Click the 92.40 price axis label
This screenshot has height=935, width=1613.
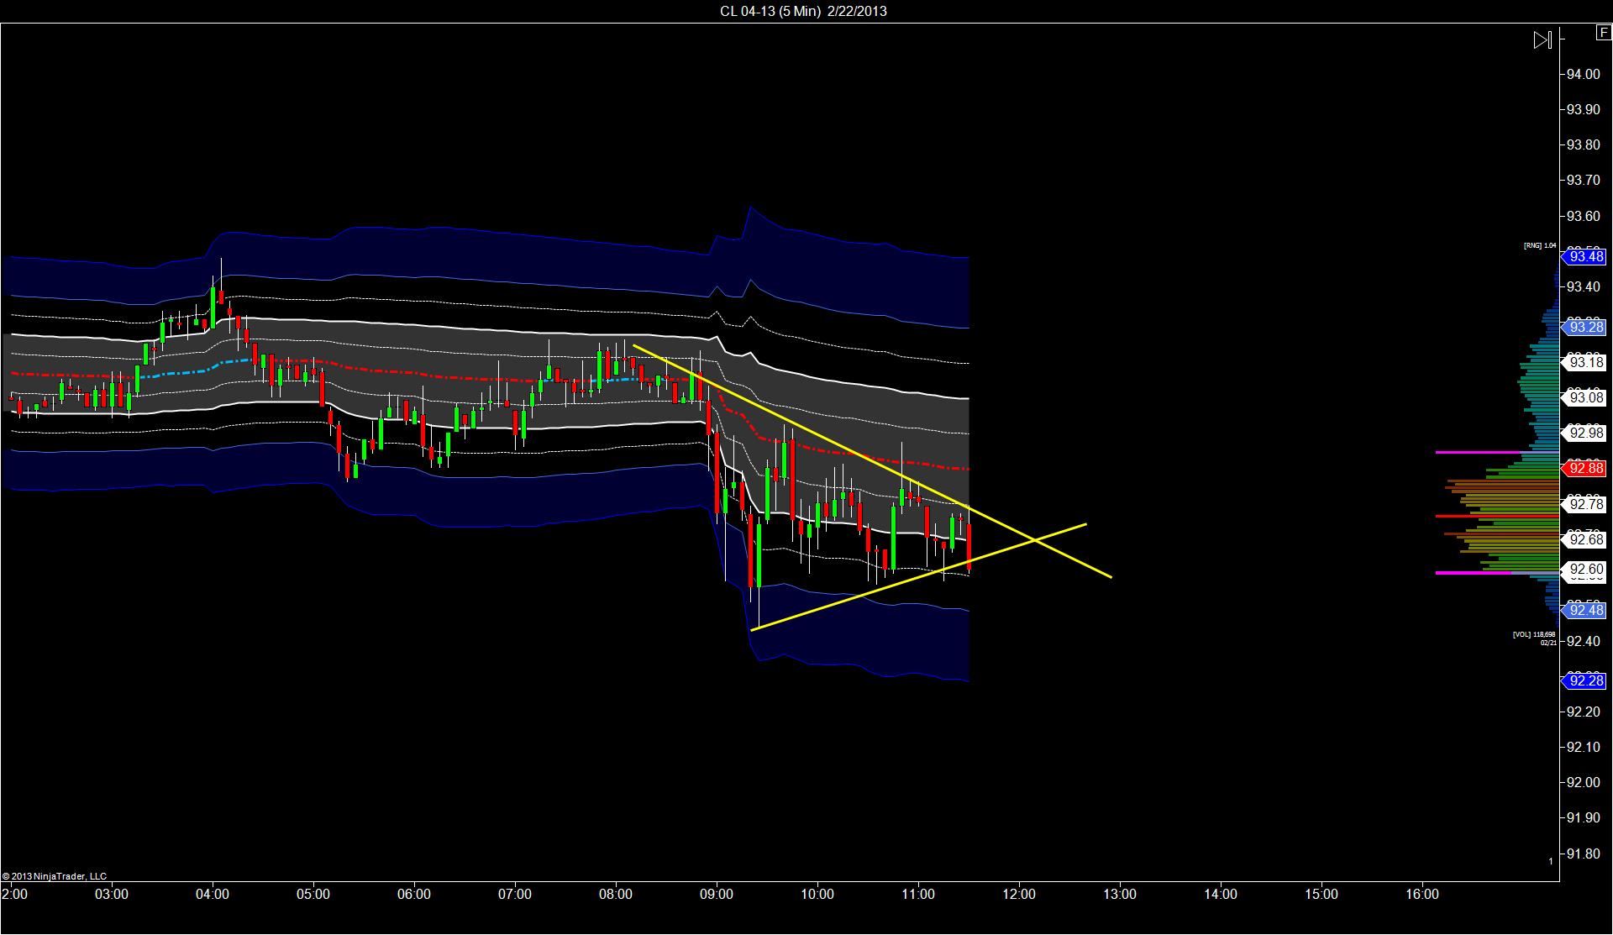pyautogui.click(x=1584, y=641)
